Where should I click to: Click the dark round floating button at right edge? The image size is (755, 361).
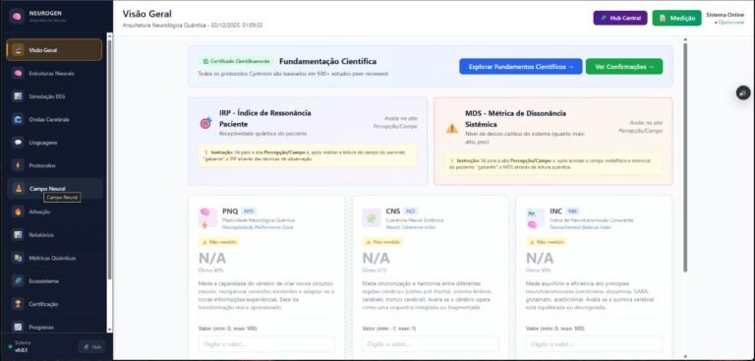[743, 92]
